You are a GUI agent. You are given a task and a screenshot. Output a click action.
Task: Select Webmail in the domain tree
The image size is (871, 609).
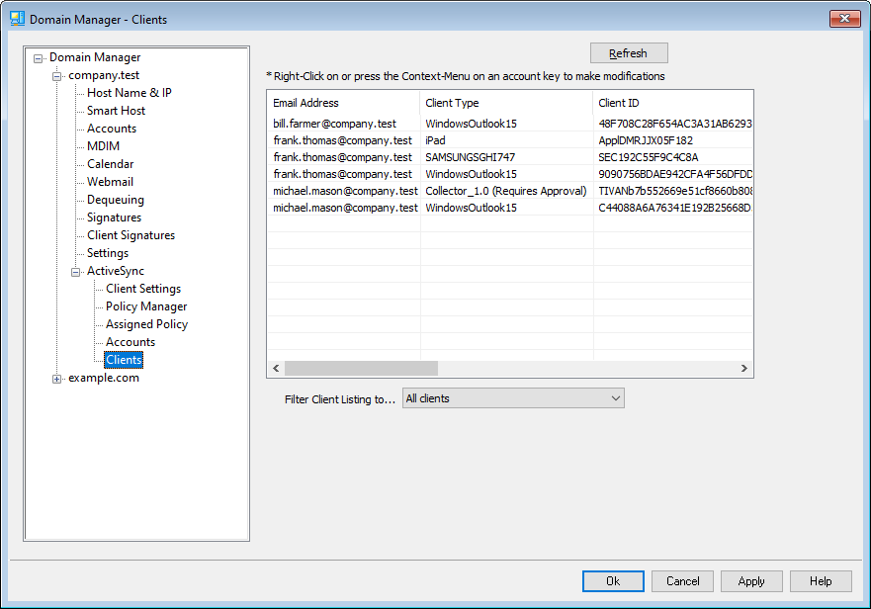pos(110,182)
